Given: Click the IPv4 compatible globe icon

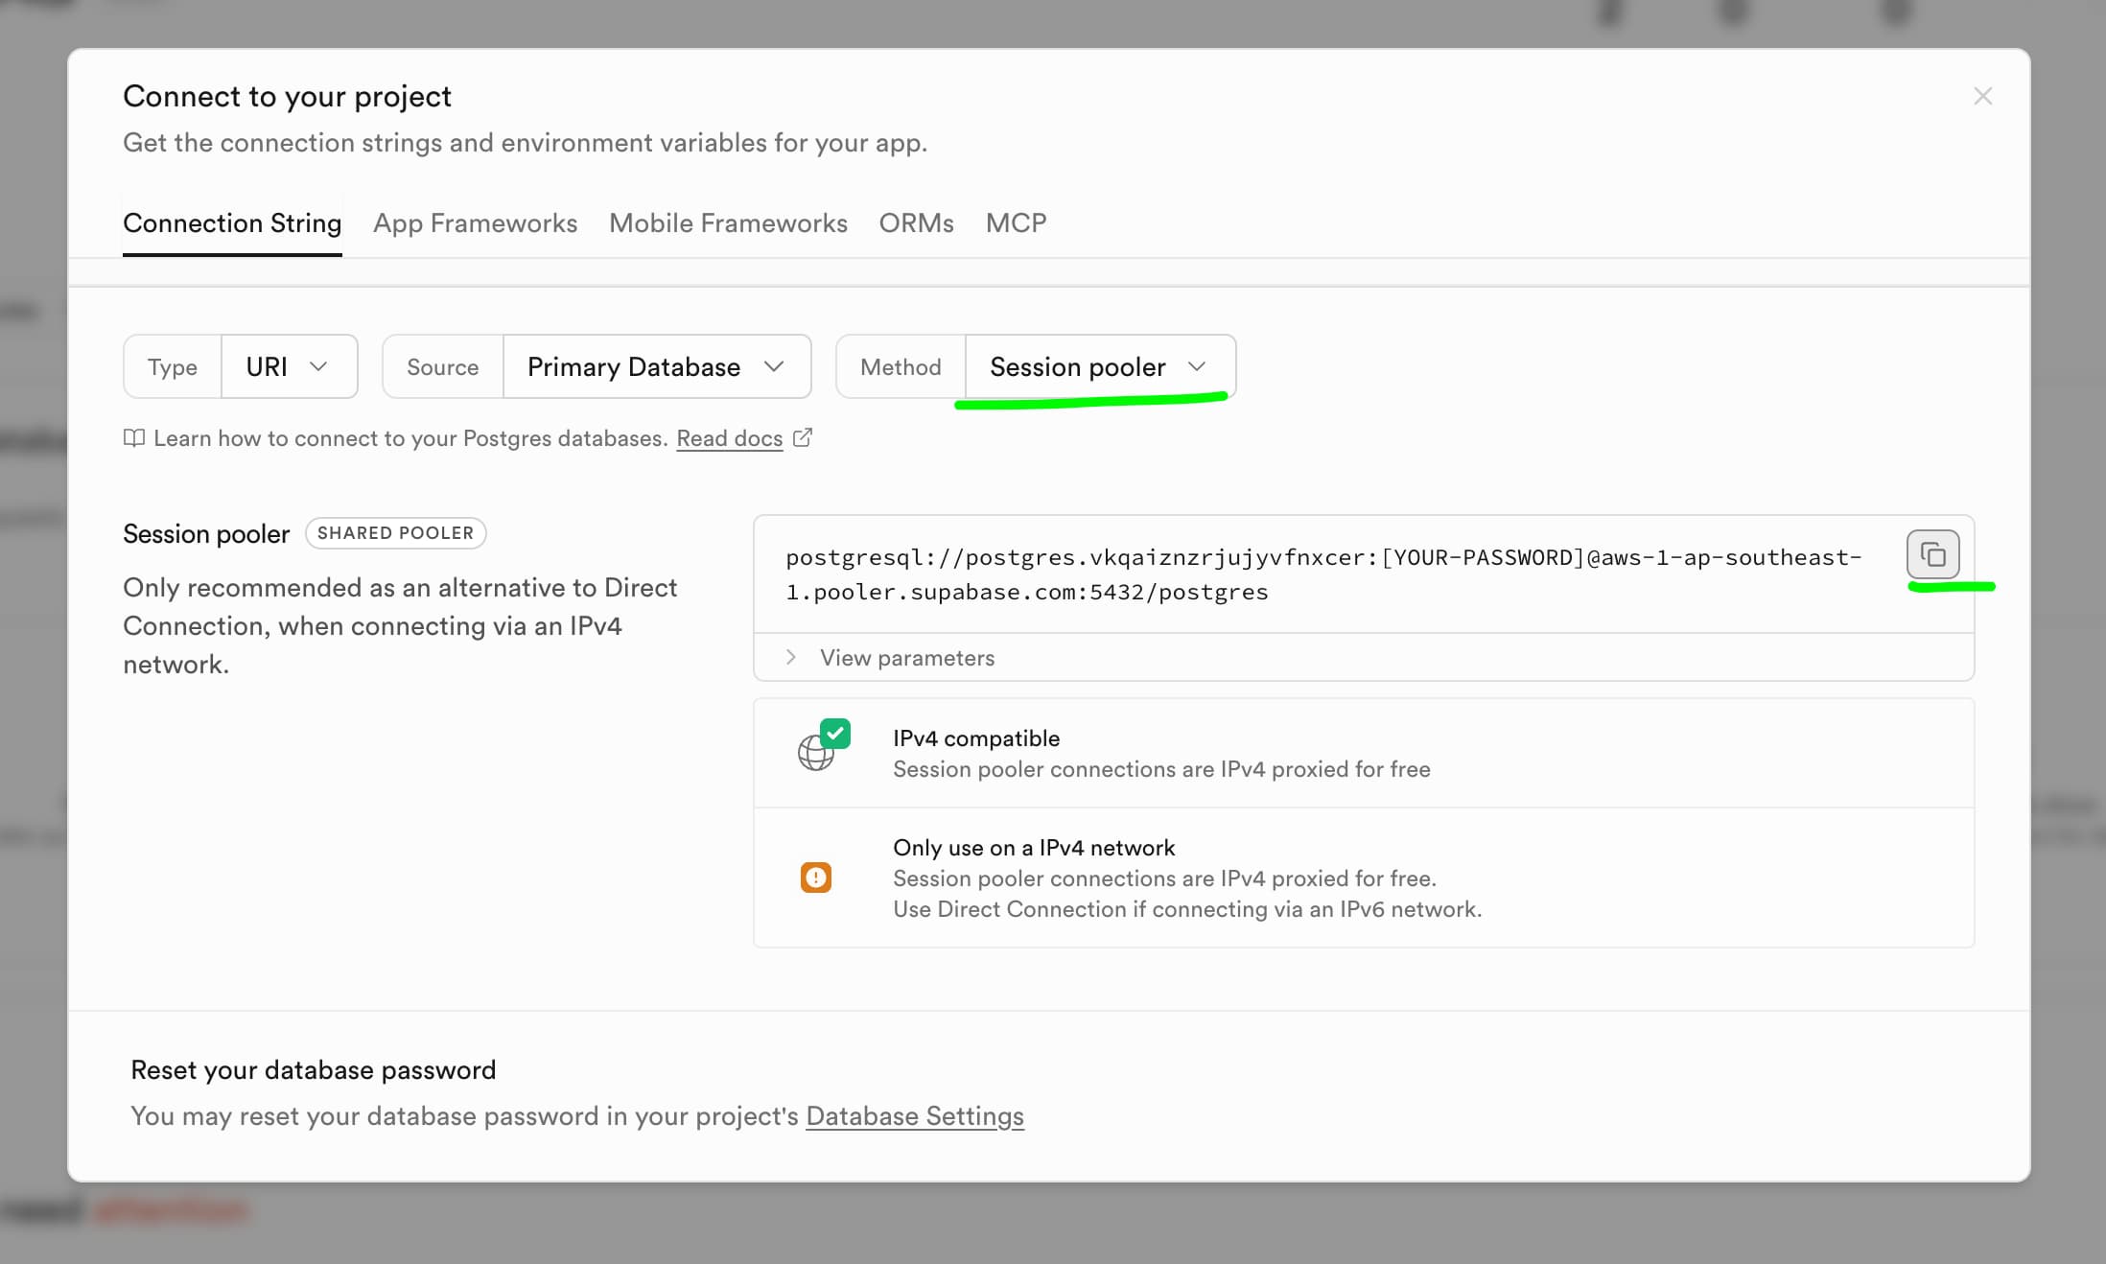Looking at the screenshot, I should pyautogui.click(x=814, y=754).
